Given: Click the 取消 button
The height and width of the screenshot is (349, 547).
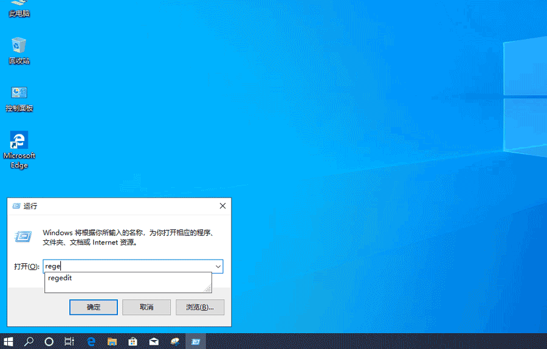Looking at the screenshot, I should pyautogui.click(x=146, y=307).
